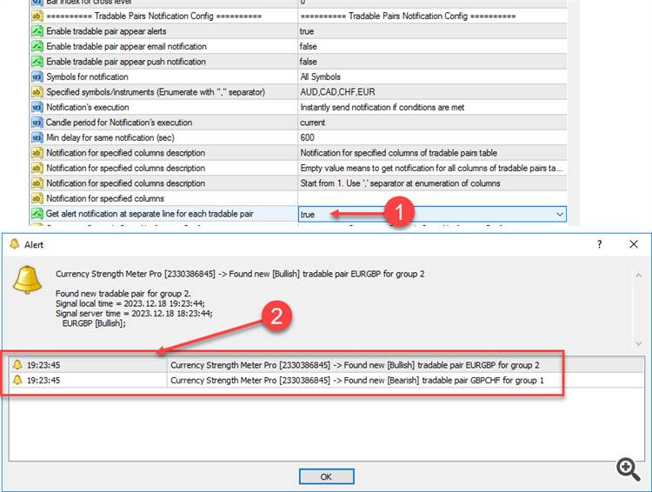The width and height of the screenshot is (652, 492).
Task: Click the 123 icon beside Candle period for Notification's execution
Action: (37, 123)
